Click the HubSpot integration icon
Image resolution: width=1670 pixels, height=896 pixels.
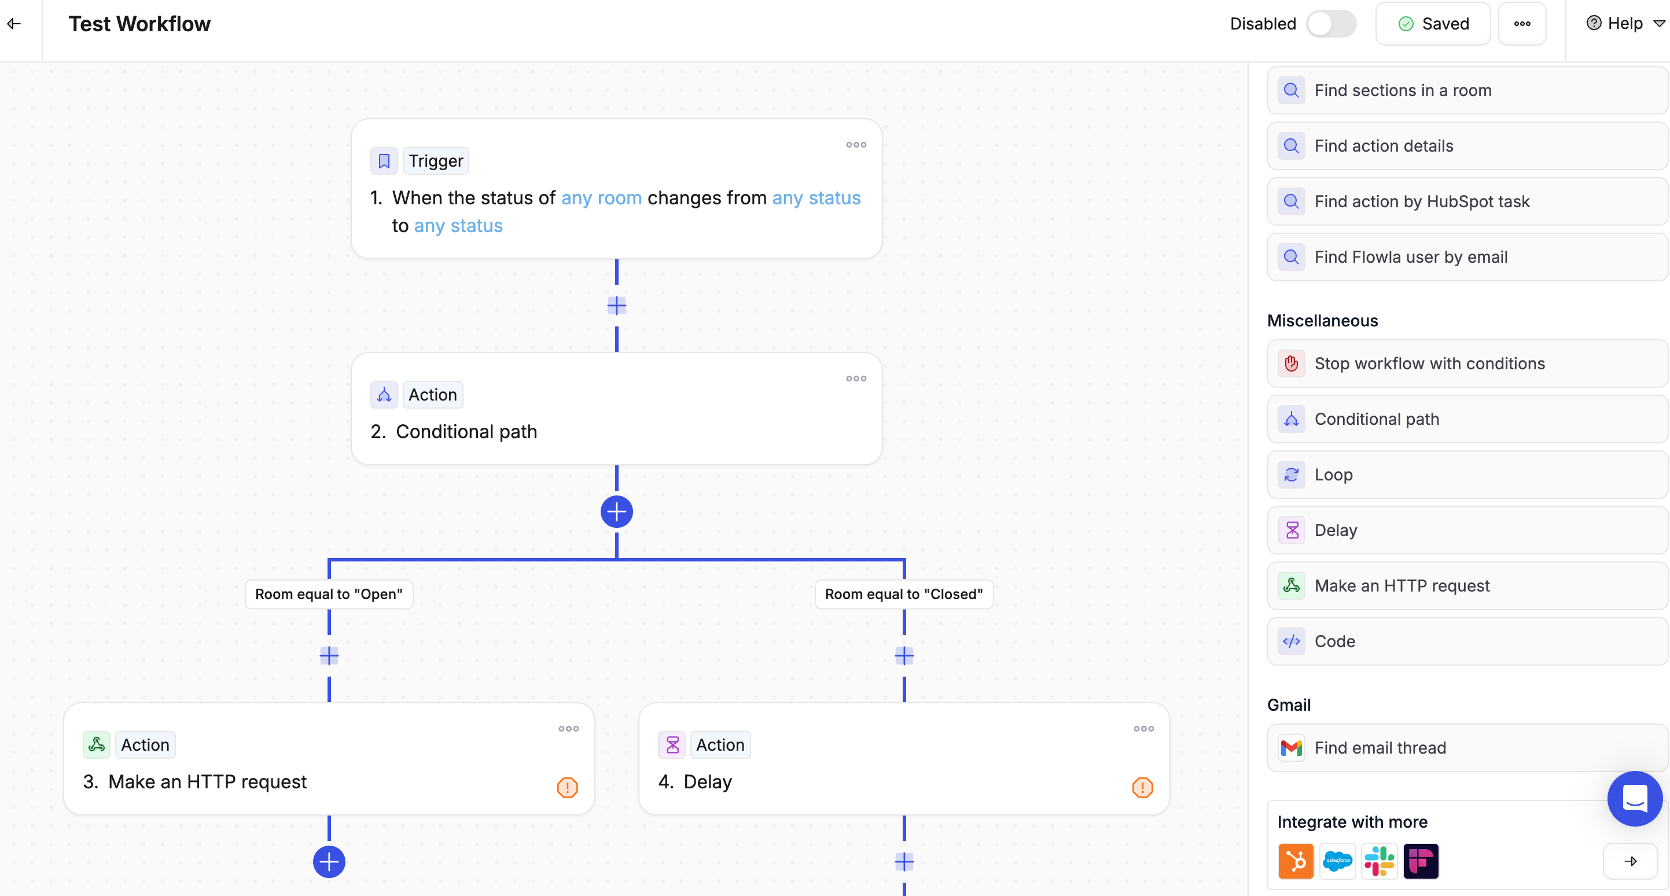click(x=1295, y=861)
